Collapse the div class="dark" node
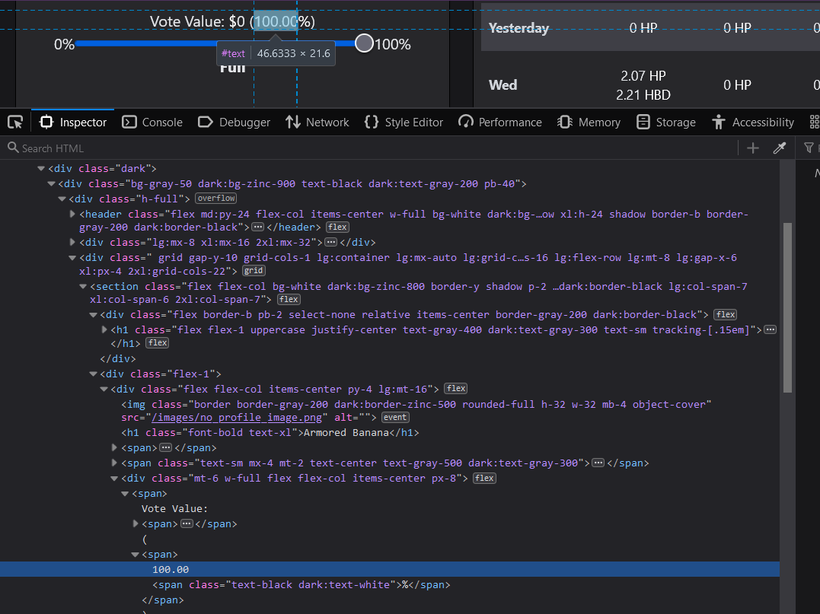 coord(41,168)
